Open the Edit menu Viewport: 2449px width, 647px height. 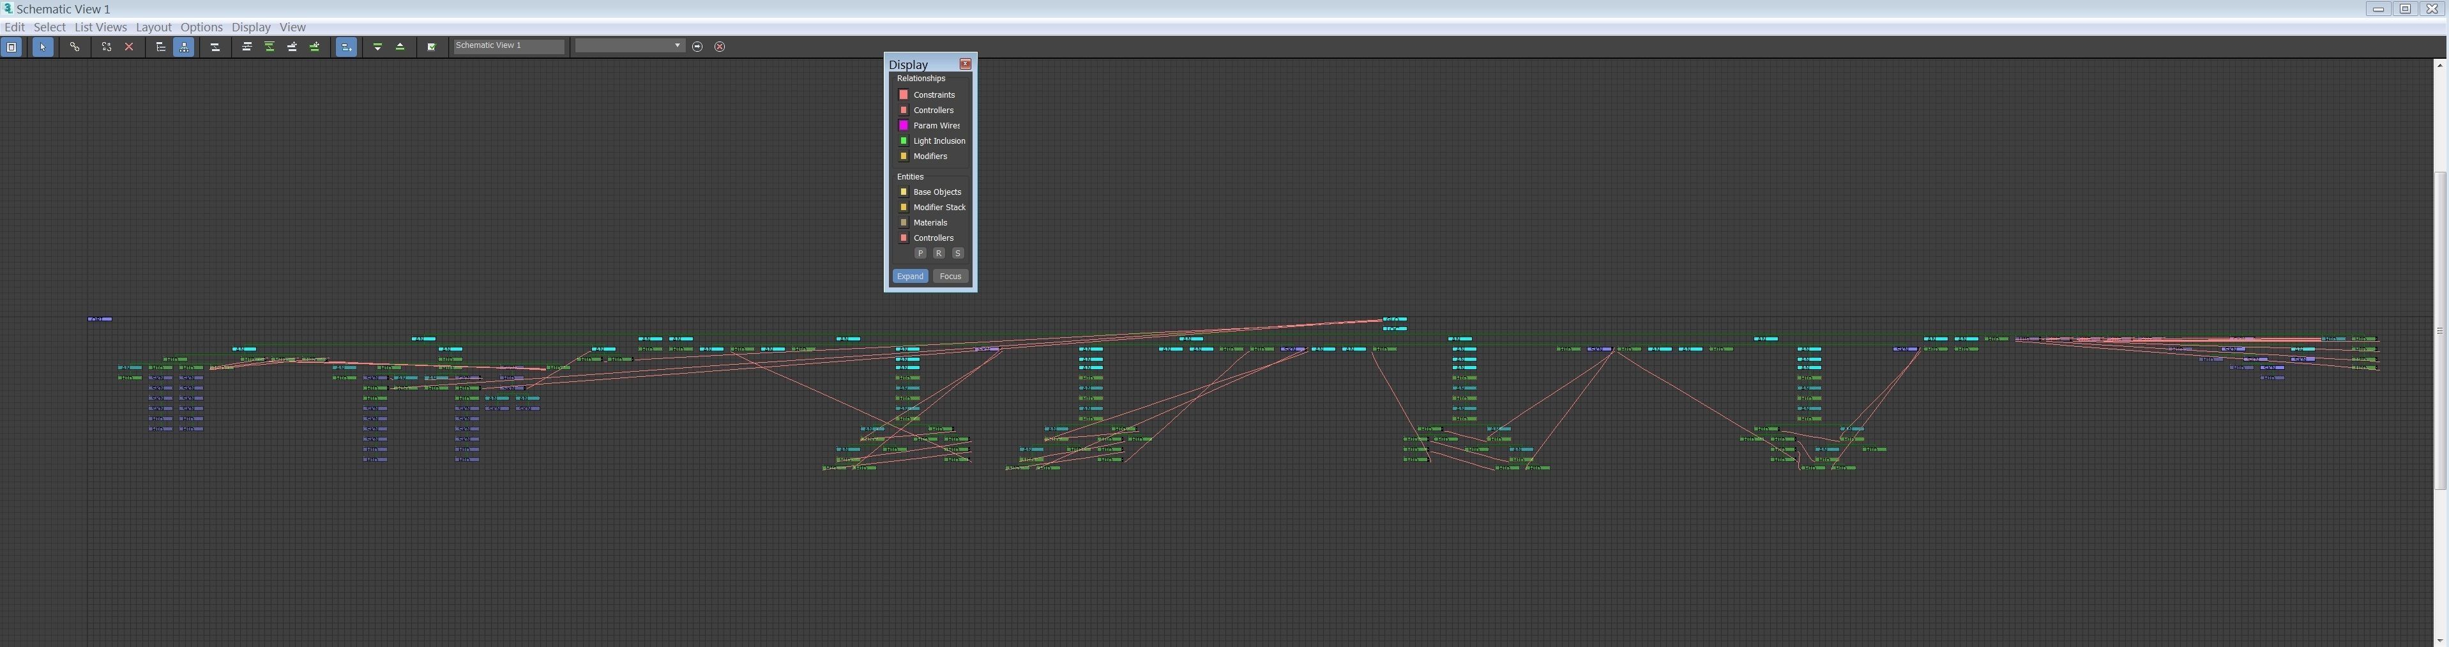15,27
